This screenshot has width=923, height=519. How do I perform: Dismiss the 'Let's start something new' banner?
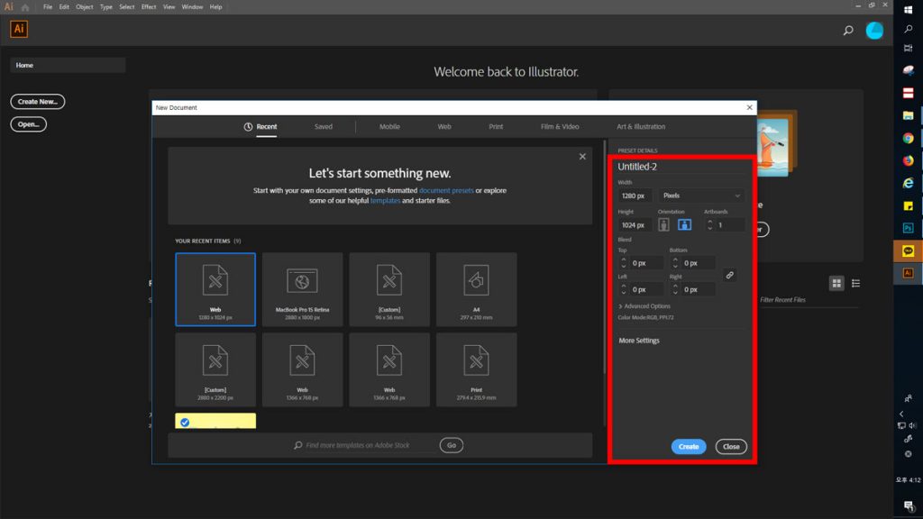pos(582,157)
